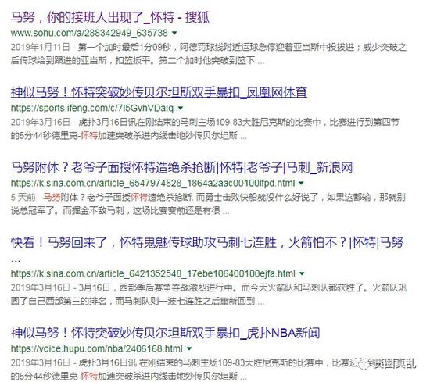Open the Sohu result '马努，你的接班人出现了'
This screenshot has height=382, width=430.
coord(110,17)
